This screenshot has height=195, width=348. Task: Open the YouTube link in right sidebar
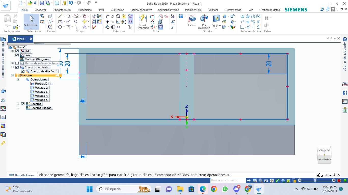pyautogui.click(x=345, y=84)
